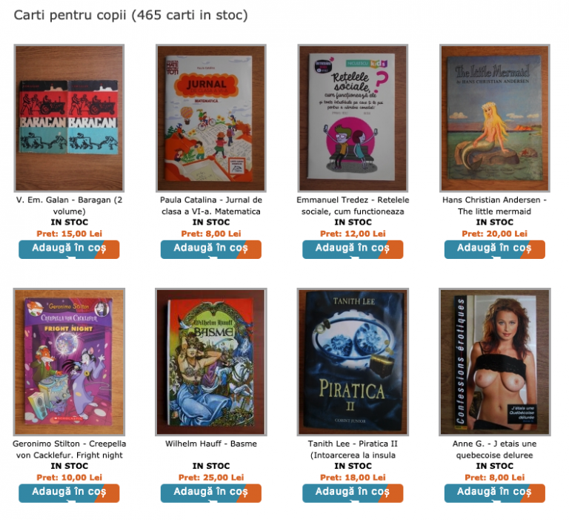Open the Paula Catalina - Jurnal title link
The width and height of the screenshot is (569, 520).
click(211, 205)
